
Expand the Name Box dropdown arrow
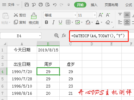point(40,36)
